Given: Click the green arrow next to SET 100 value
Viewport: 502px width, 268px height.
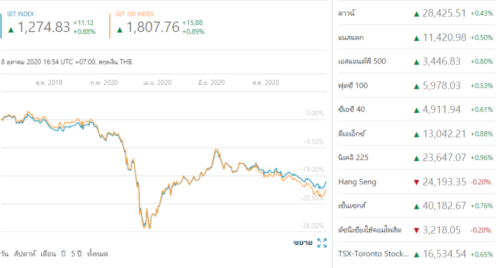Looking at the screenshot, I should 120,30.
